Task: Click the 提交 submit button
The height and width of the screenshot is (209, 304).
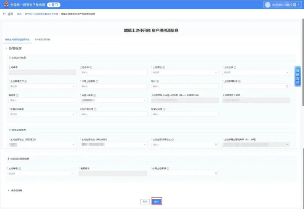Action: (157, 202)
